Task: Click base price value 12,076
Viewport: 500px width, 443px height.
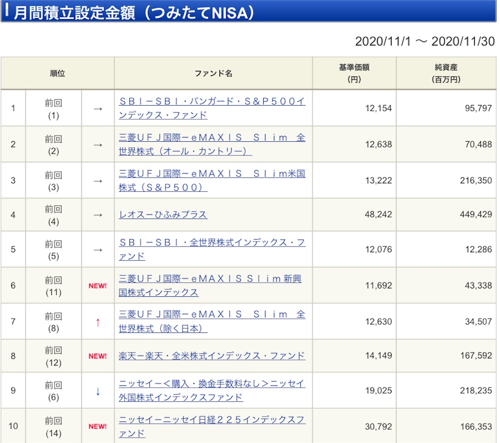Action: tap(378, 249)
